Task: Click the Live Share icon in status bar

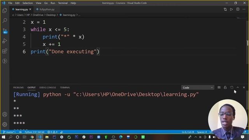Action: pyautogui.click(x=61, y=132)
